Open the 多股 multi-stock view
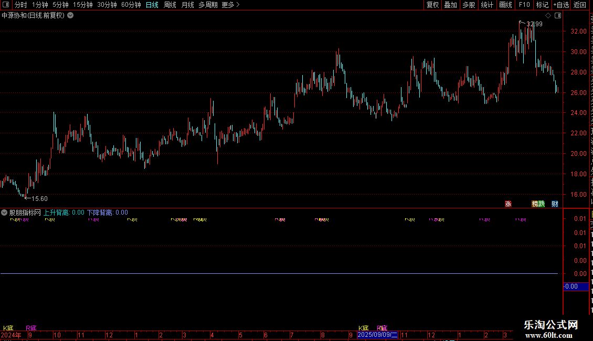 point(469,5)
